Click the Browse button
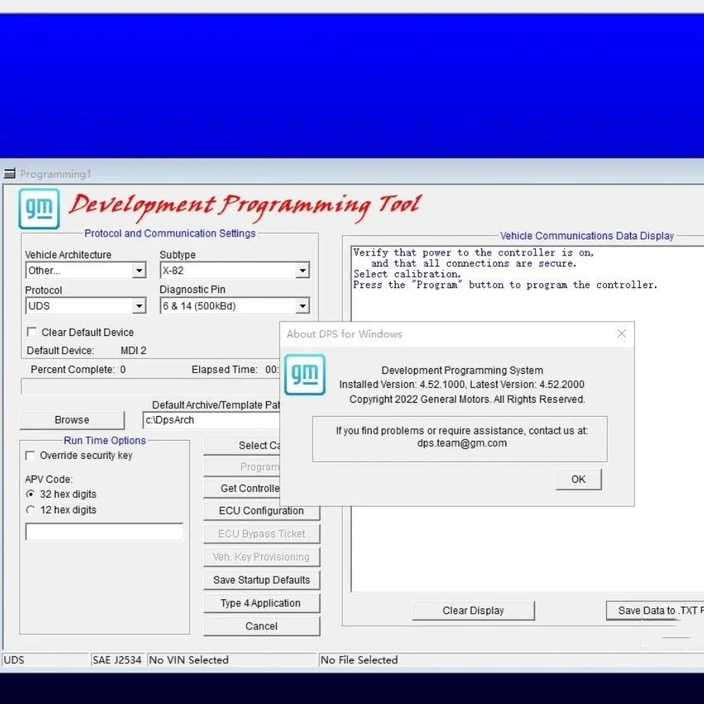Screen dimensions: 704x704 72,420
